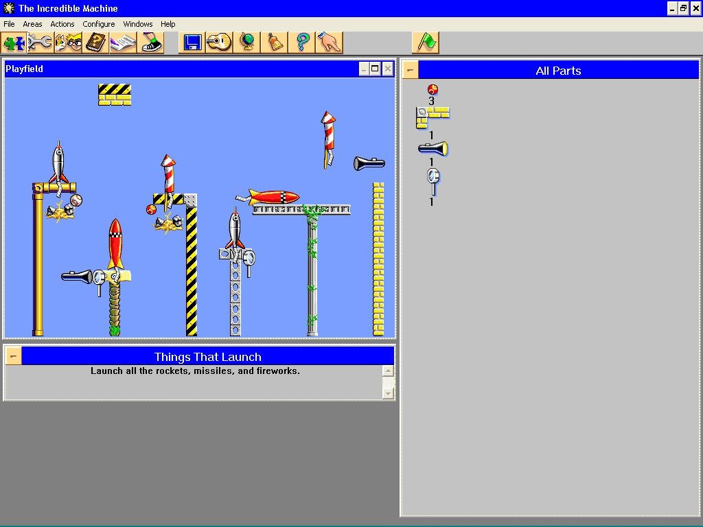Click the silver rocket on the yellow pipe
This screenshot has height=527, width=703.
pyautogui.click(x=59, y=163)
